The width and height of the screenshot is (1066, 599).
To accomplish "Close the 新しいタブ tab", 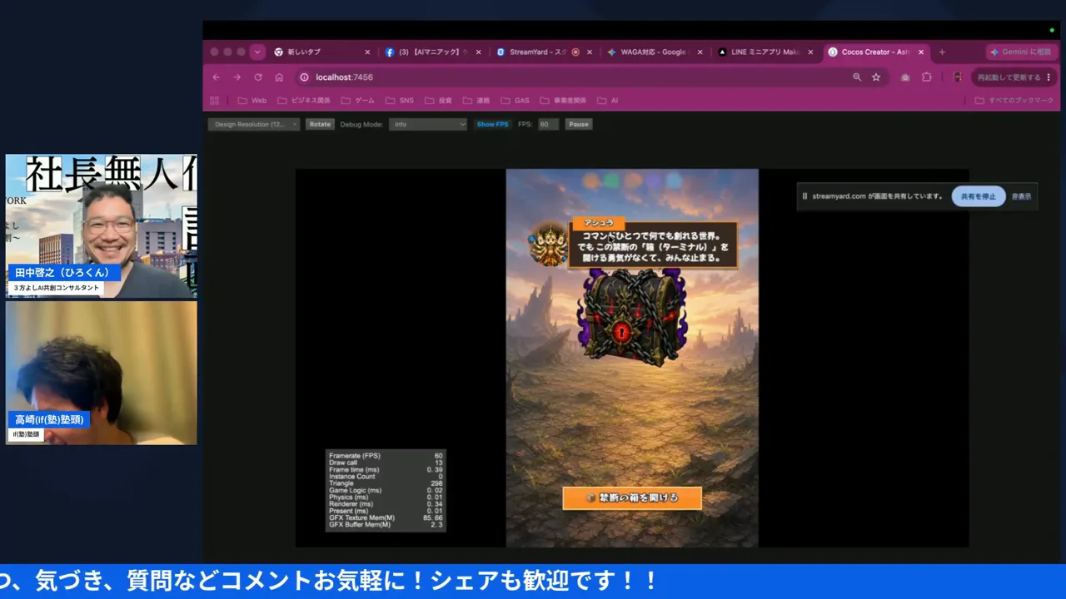I will click(367, 52).
